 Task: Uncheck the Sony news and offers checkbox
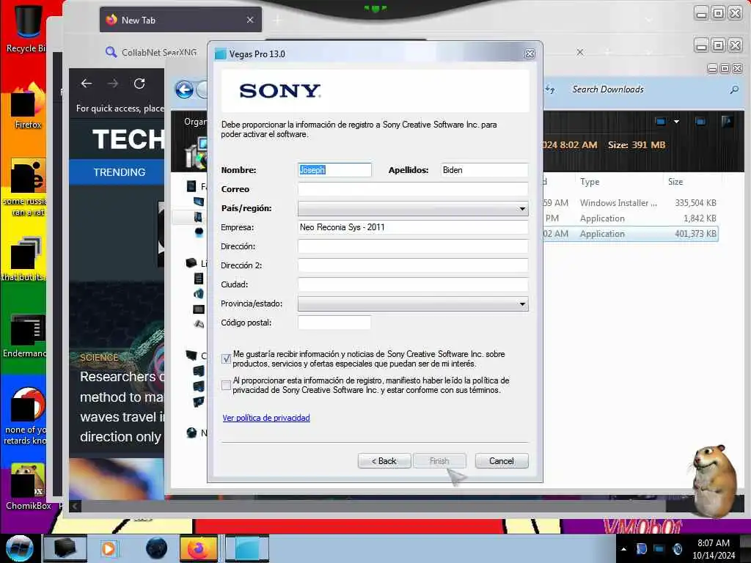(227, 358)
